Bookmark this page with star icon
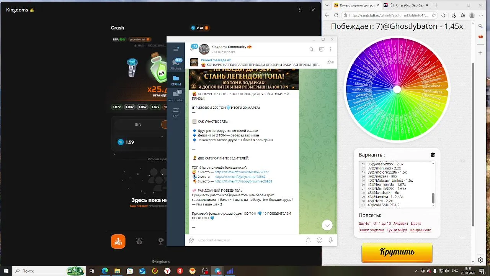The height and width of the screenshot is (276, 490). point(434,15)
